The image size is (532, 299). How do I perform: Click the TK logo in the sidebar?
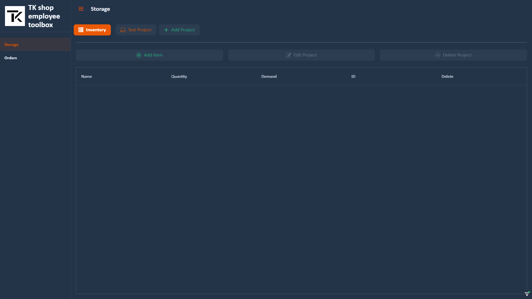(x=15, y=16)
